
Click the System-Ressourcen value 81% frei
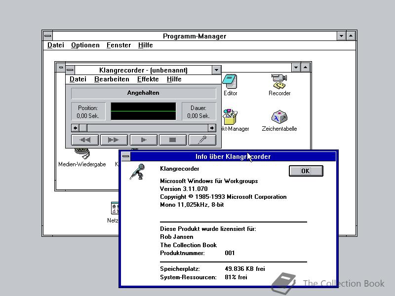coord(236,277)
